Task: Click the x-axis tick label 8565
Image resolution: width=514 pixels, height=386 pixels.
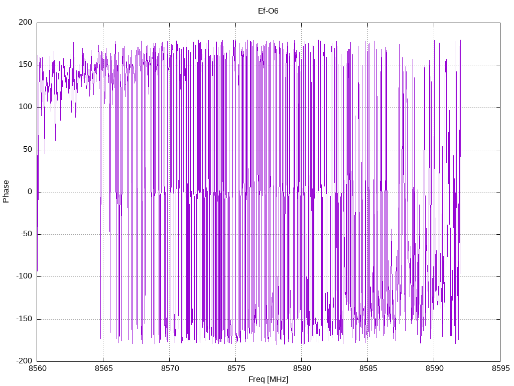Action: point(103,368)
